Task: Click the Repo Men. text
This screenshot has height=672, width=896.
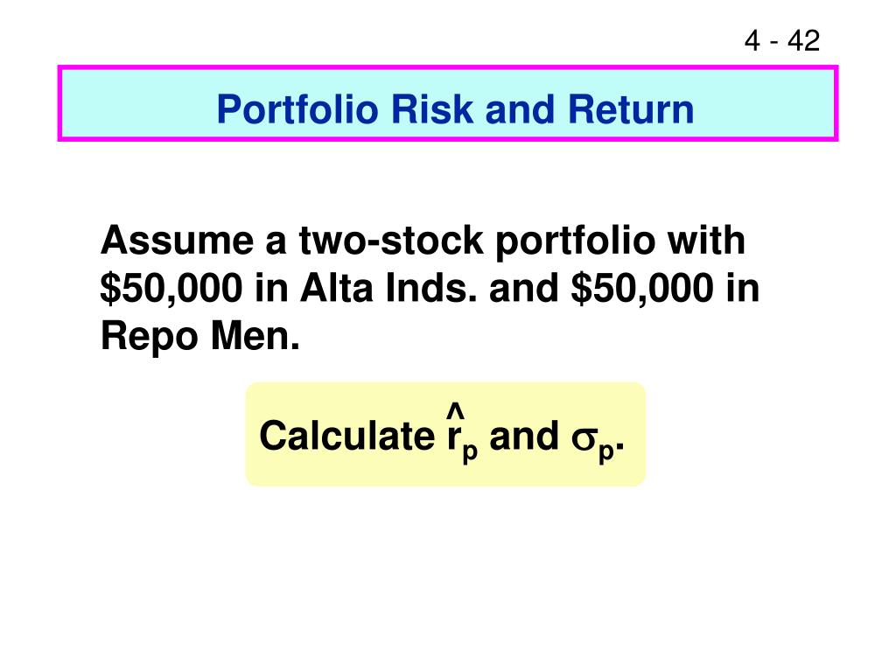Action: point(200,336)
